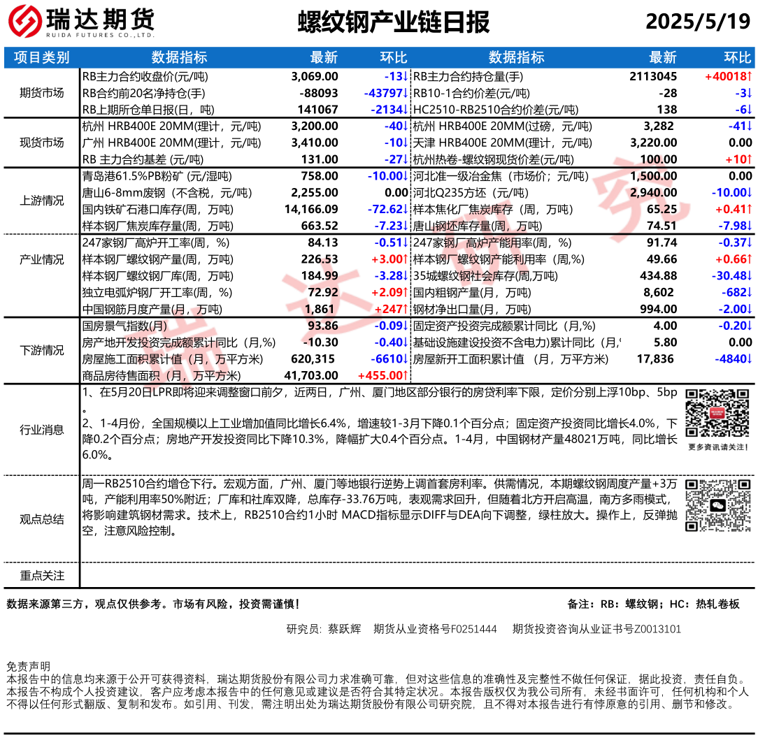Click the RB合约前20名净持仓 value -88093

click(319, 93)
